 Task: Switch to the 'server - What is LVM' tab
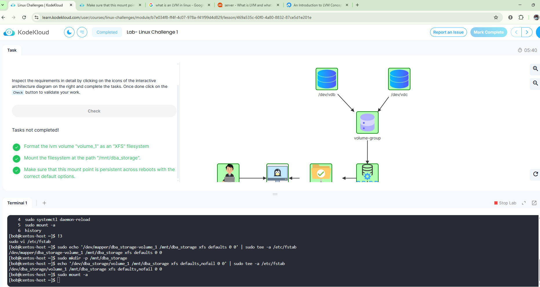(248, 5)
